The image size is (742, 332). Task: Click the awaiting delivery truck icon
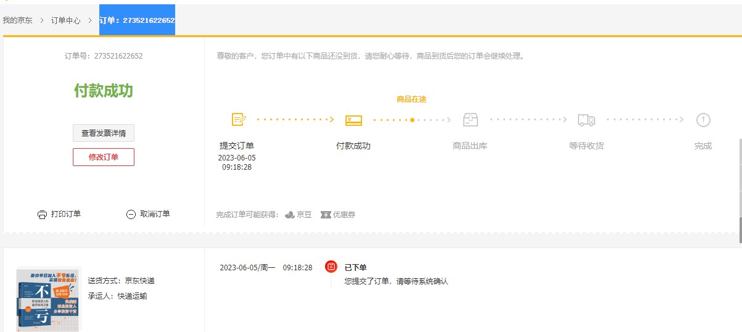tap(586, 120)
